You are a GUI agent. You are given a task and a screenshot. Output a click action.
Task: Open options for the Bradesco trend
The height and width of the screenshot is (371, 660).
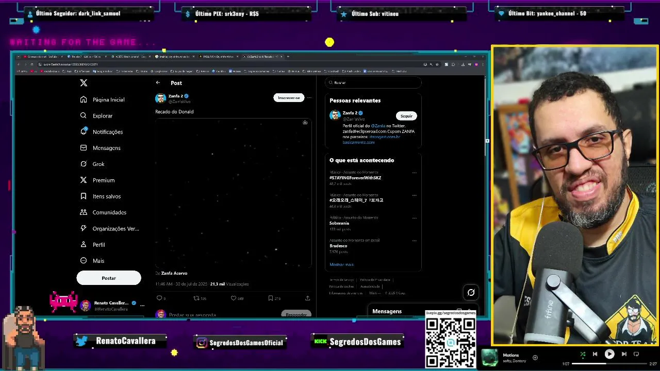(x=414, y=241)
